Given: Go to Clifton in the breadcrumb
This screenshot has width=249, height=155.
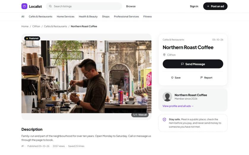Looking at the screenshot, I should click(x=36, y=26).
